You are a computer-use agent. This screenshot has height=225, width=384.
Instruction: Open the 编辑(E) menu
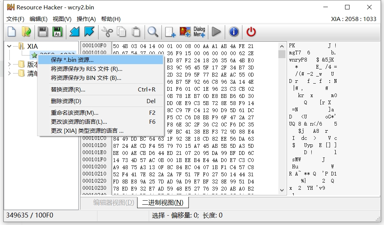pos(39,19)
